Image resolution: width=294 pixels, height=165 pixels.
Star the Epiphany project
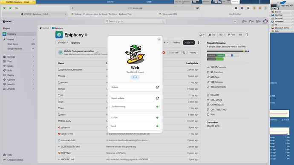(x=212, y=34)
